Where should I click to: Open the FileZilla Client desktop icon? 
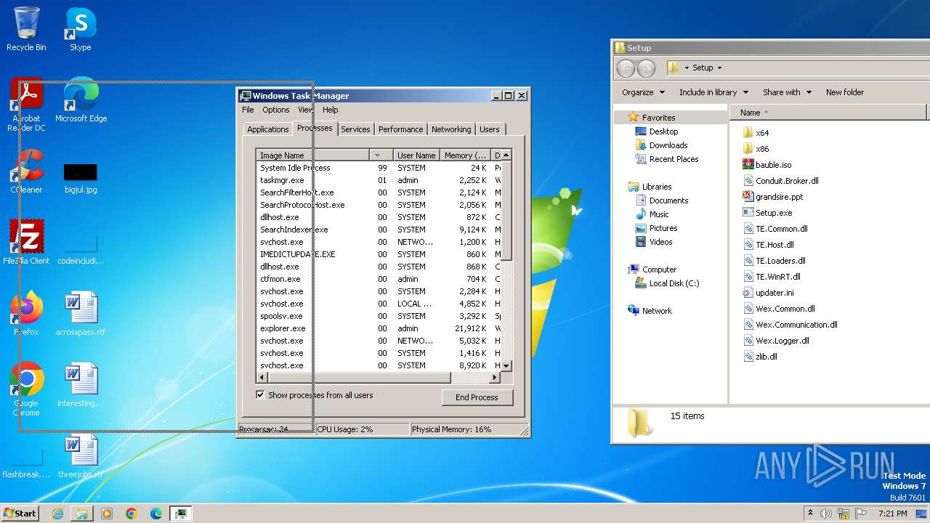point(26,243)
